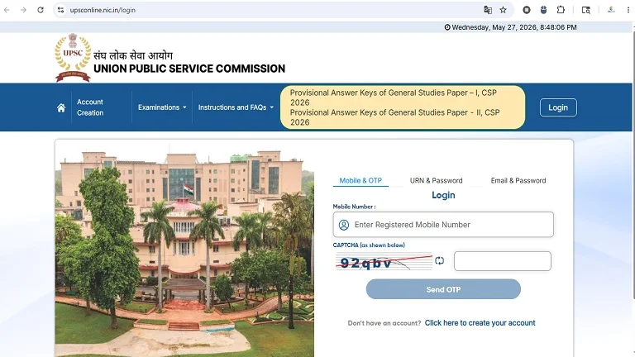This screenshot has height=357, width=635.
Task: Click the Hindi title संघ लोक सेवा आयोग
Action: point(133,55)
